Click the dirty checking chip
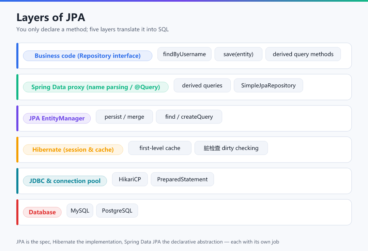The width and height of the screenshot is (368, 251). coord(231,148)
